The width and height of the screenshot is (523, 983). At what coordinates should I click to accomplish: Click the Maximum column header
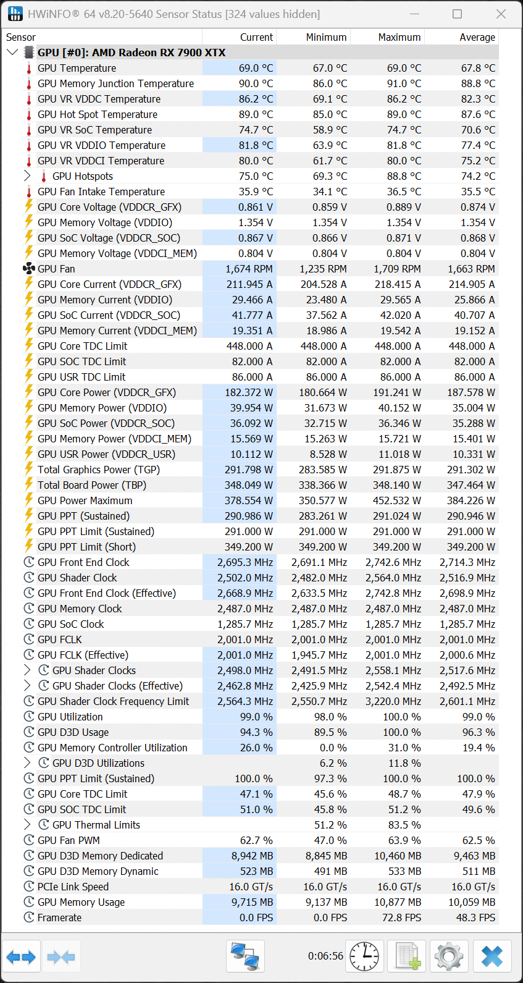pos(388,37)
